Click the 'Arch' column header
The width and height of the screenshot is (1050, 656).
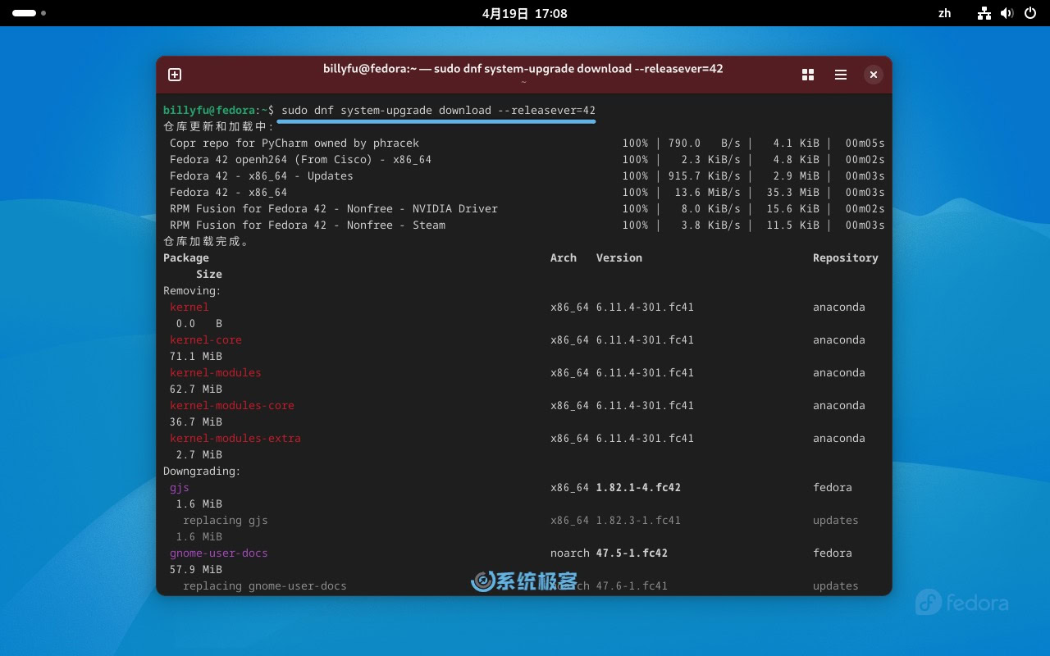pos(564,257)
